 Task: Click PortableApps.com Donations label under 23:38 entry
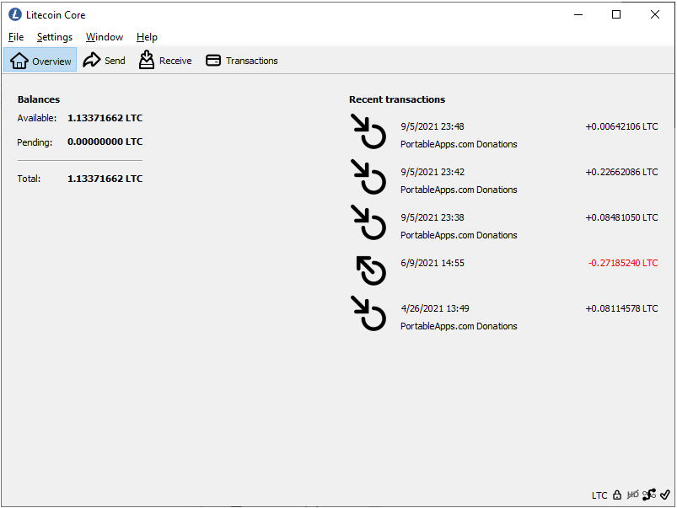pyautogui.click(x=459, y=235)
